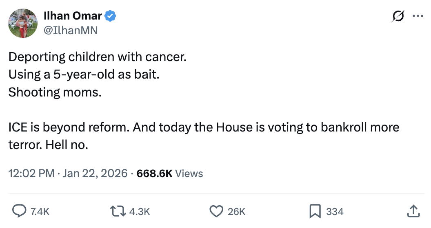Screen dimensions: 431x228
Task: Click the "ICE is beyond reform" sentence
Action: click(x=69, y=127)
